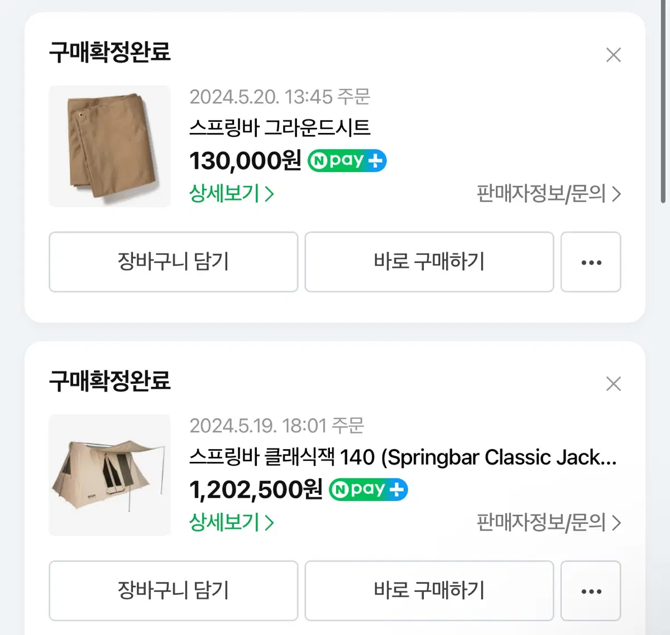Open the tan ground sheet product thumbnail
This screenshot has height=635, width=670.
point(109,146)
